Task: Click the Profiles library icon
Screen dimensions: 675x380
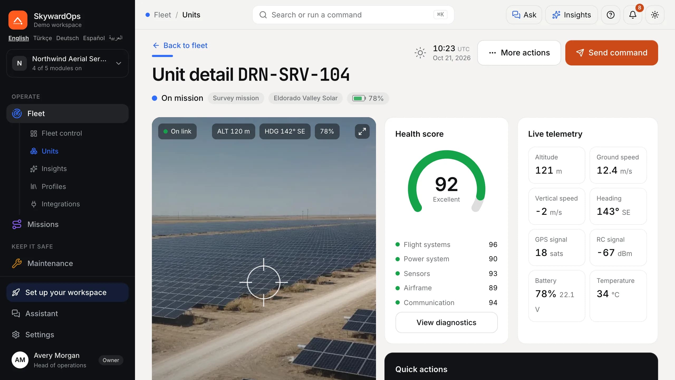Action: coord(34,187)
